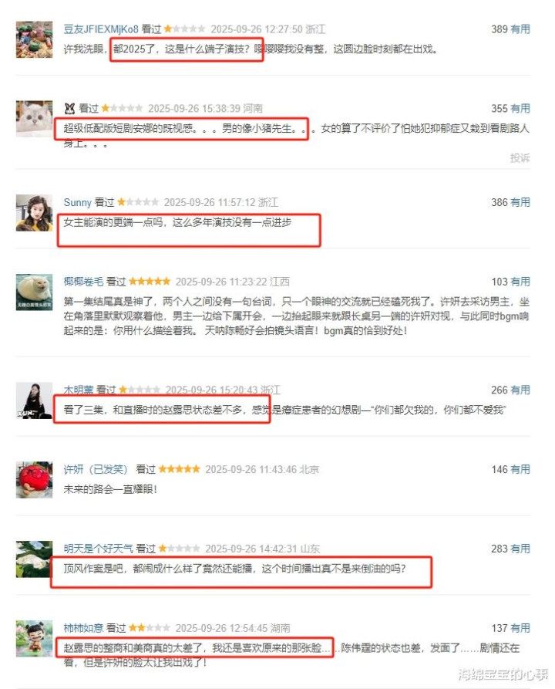Click the 389 有用 vote link
The height and width of the screenshot is (689, 555).
coord(510,29)
